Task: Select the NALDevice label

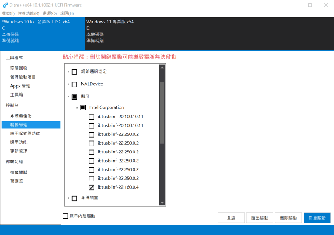Action: click(92, 84)
